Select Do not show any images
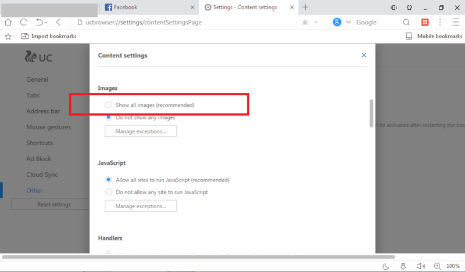465x272 pixels. coord(109,117)
